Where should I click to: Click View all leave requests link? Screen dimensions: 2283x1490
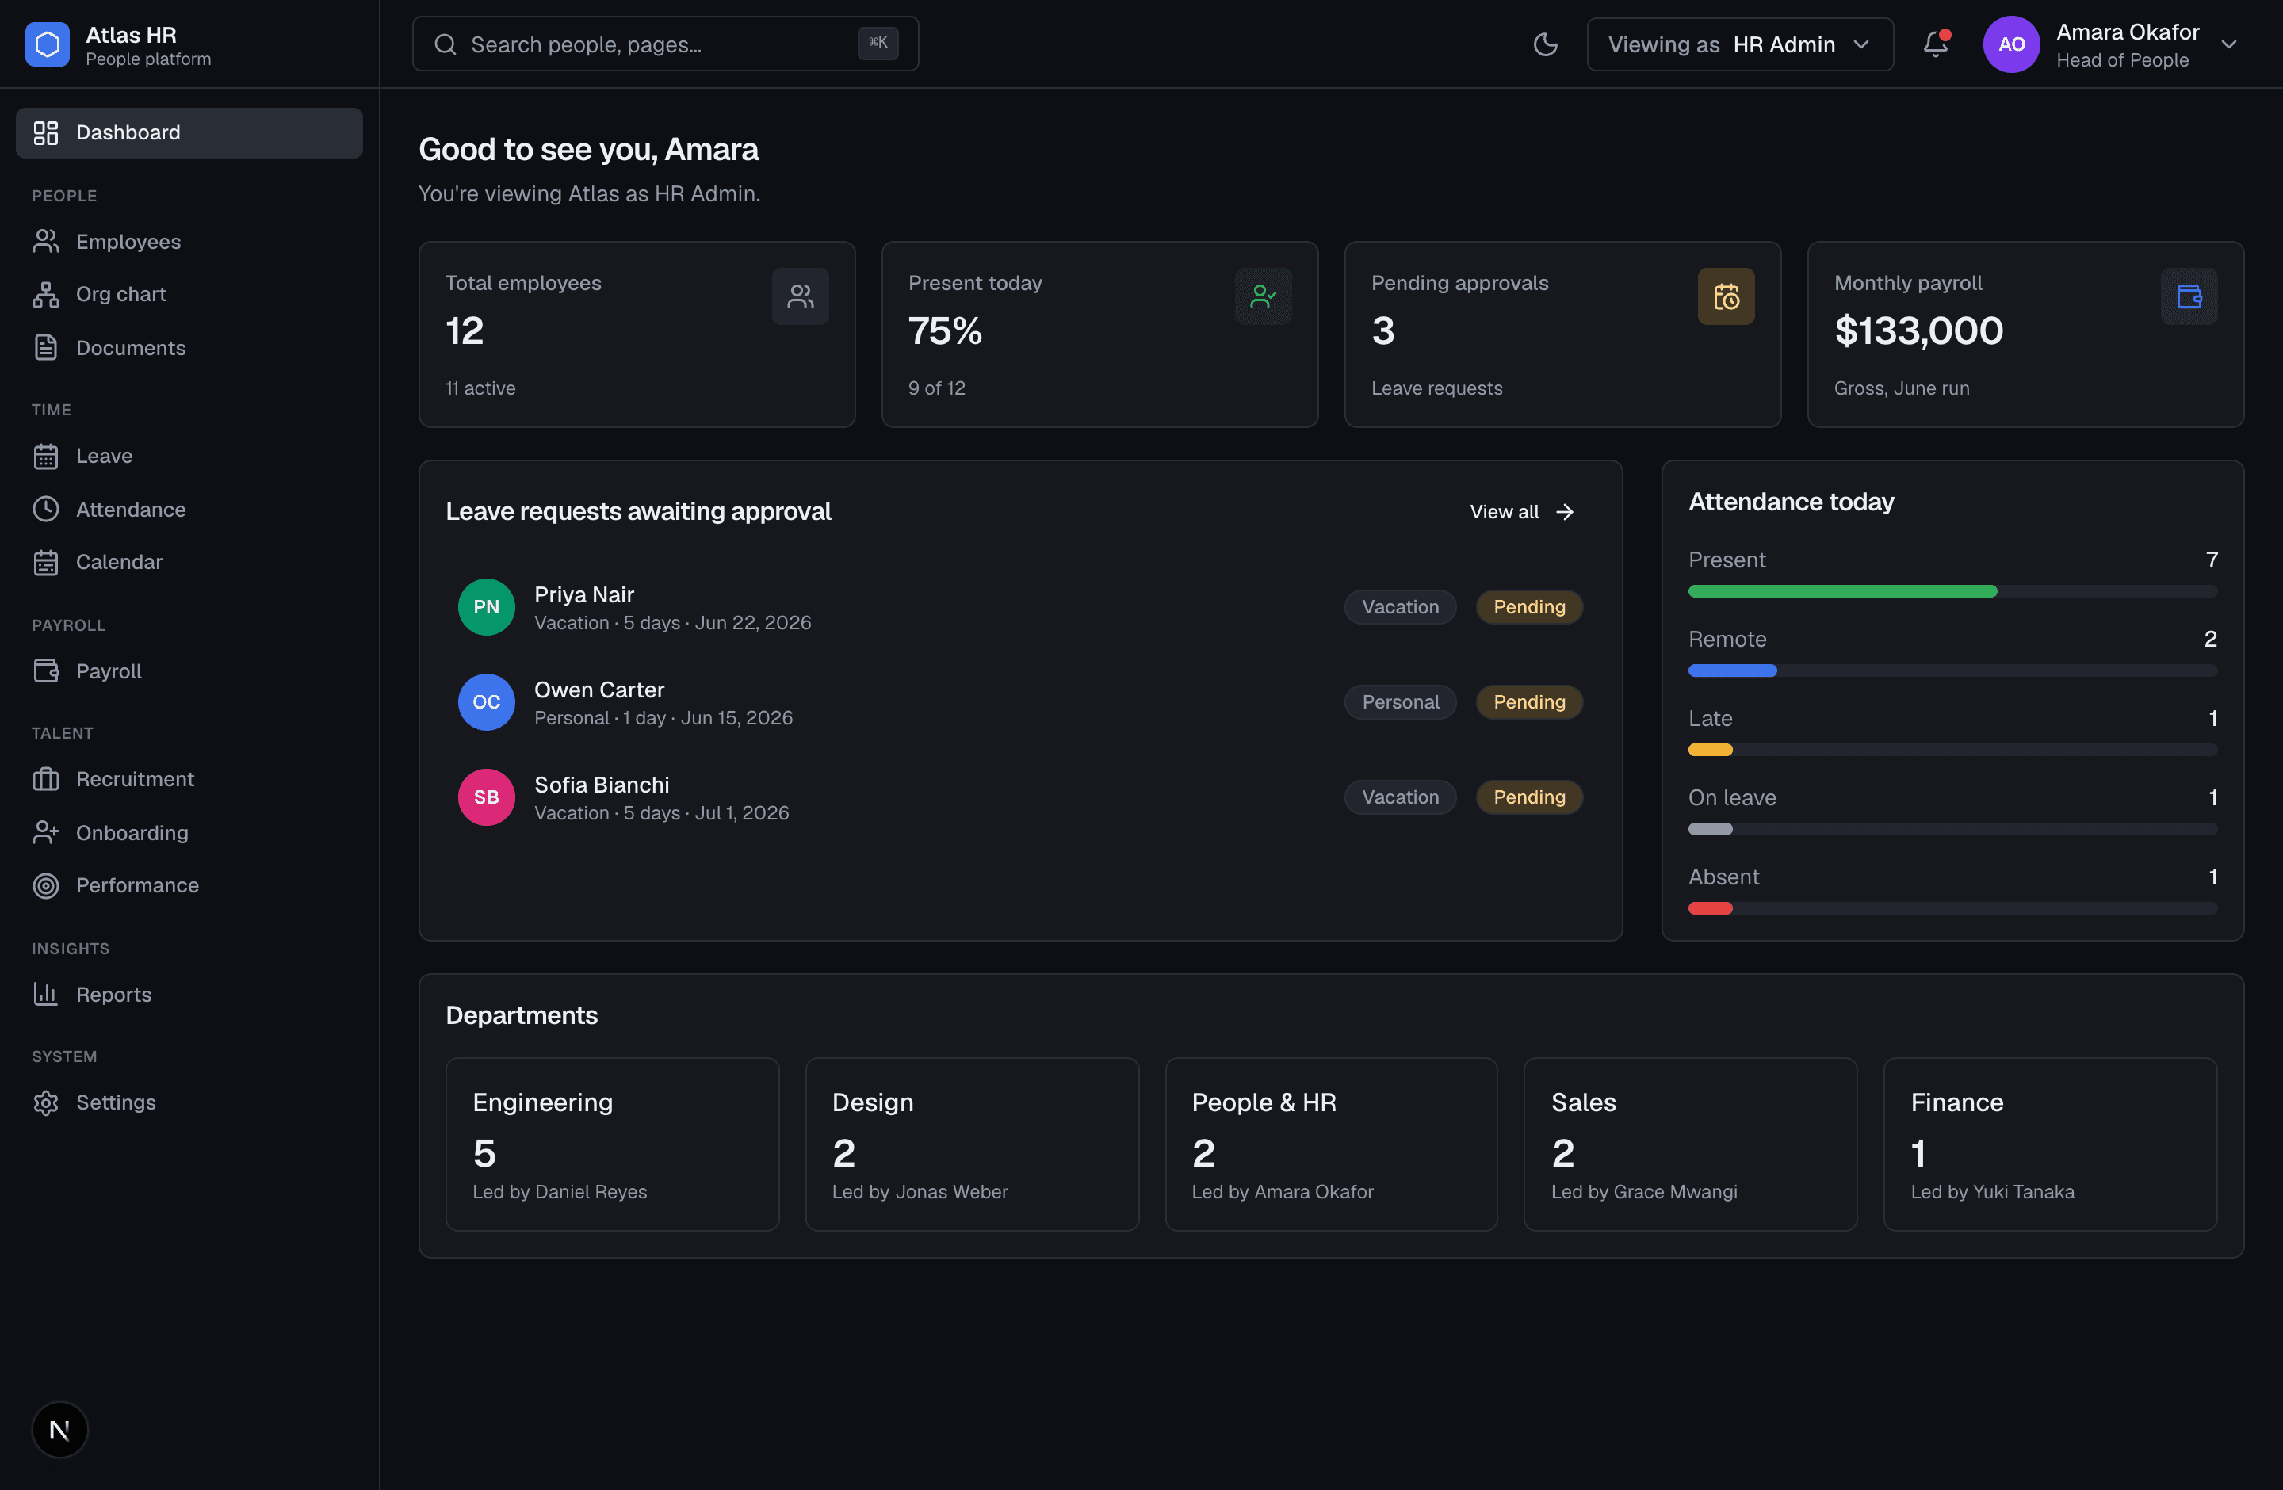click(x=1522, y=512)
